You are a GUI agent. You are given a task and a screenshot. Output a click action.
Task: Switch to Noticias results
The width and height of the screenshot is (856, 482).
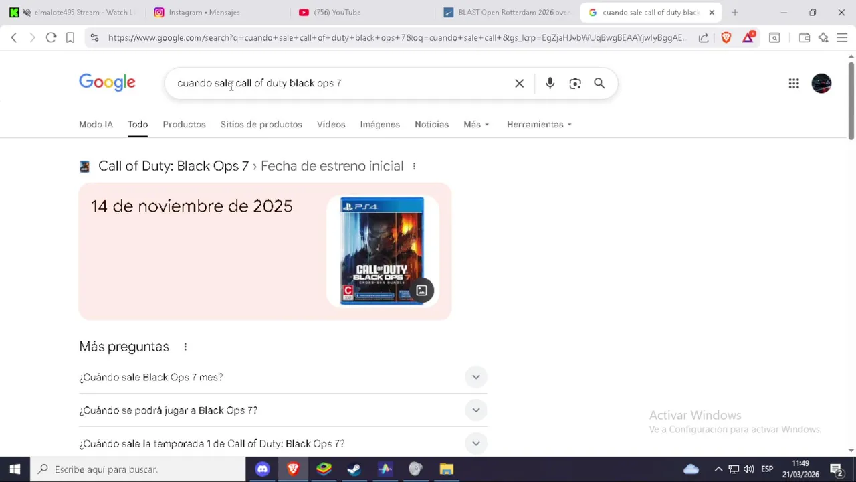pos(431,124)
